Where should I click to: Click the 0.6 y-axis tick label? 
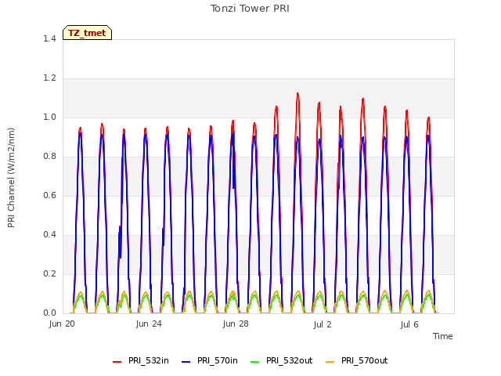click(49, 195)
